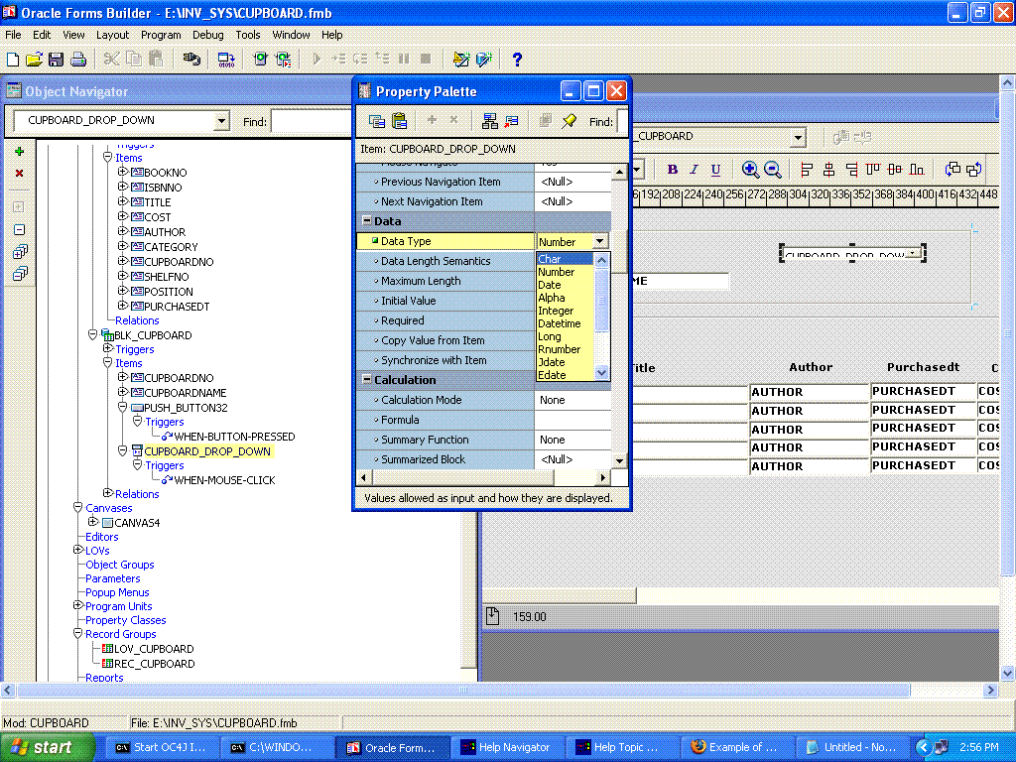Screen dimensions: 1016x762
Task: Click Copy Properties icon in Property Palette
Action: (376, 120)
